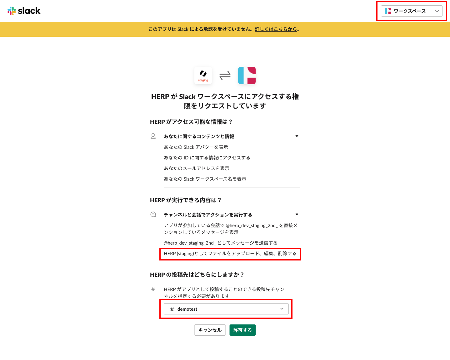Click the text あなたの Slack アバターを表示

tap(196, 147)
